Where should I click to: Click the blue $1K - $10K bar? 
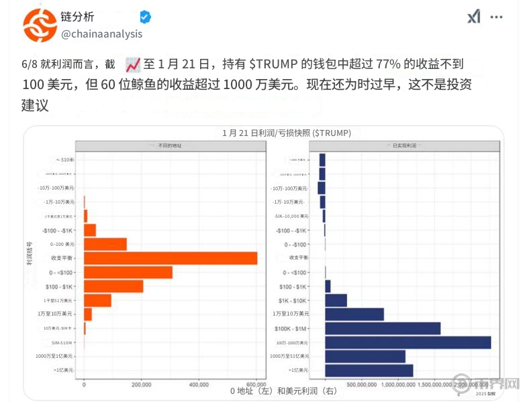tap(336, 300)
